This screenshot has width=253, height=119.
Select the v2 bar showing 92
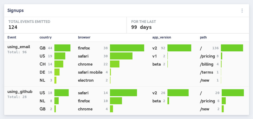(179, 48)
